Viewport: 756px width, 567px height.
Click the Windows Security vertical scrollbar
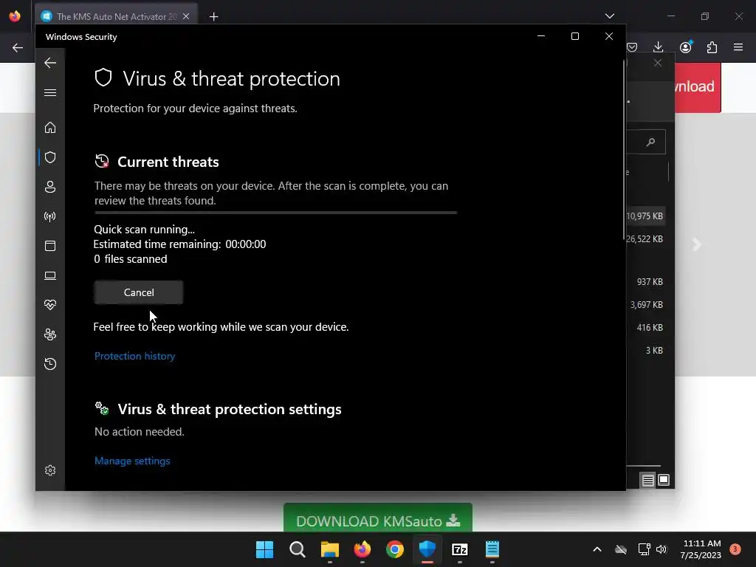pyautogui.click(x=624, y=149)
